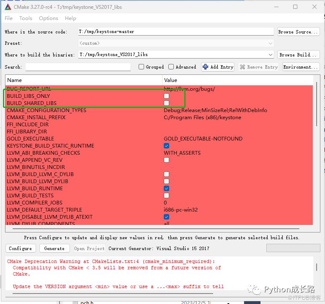The width and height of the screenshot is (325, 304).
Task: Uncheck the LLVM_BUILD_RUNTIME checkbox
Action: click(166, 188)
